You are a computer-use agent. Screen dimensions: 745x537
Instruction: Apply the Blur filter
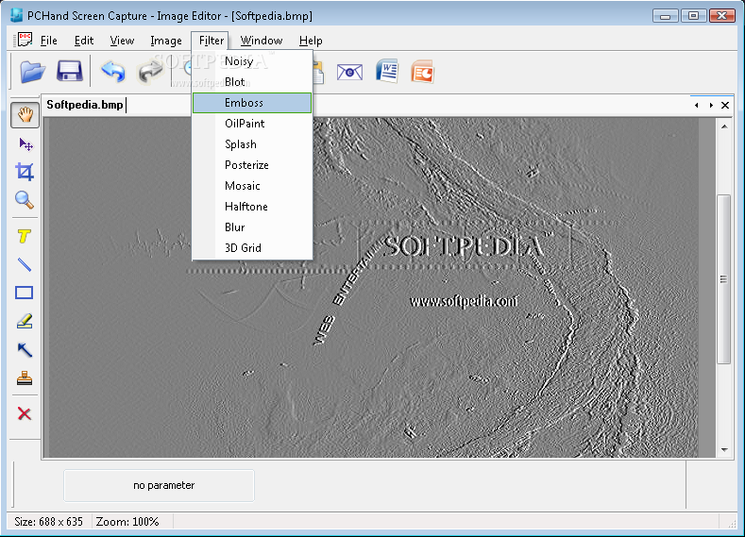pyautogui.click(x=252, y=227)
